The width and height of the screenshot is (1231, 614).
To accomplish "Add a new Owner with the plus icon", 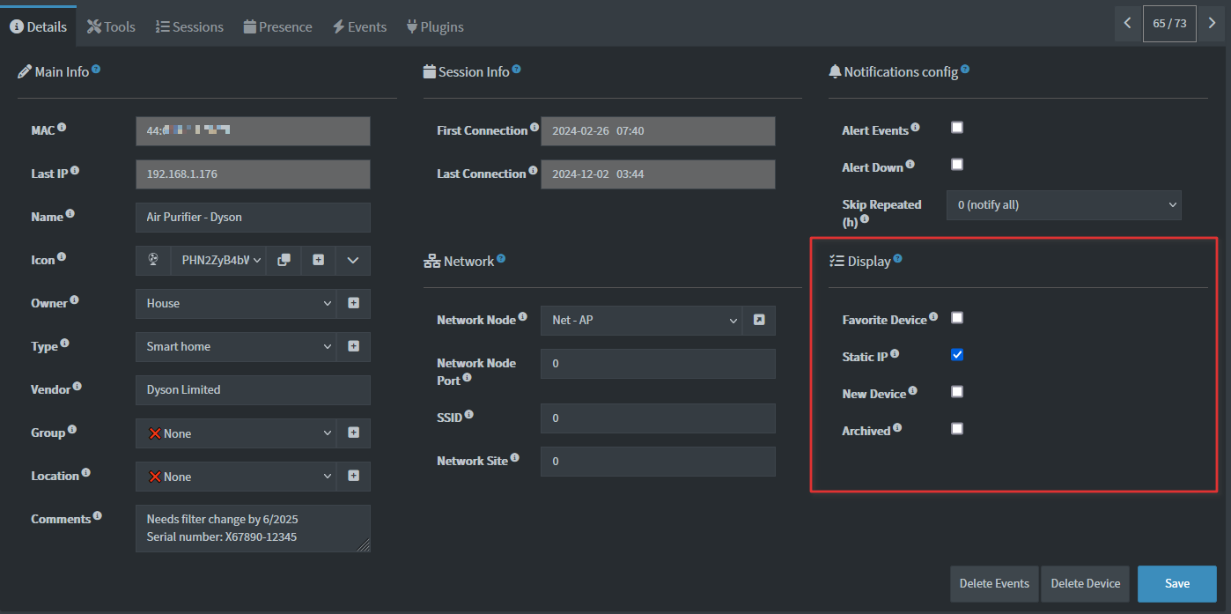I will point(354,303).
